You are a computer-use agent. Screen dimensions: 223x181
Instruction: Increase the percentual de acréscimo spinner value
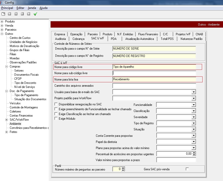click(x=194, y=153)
